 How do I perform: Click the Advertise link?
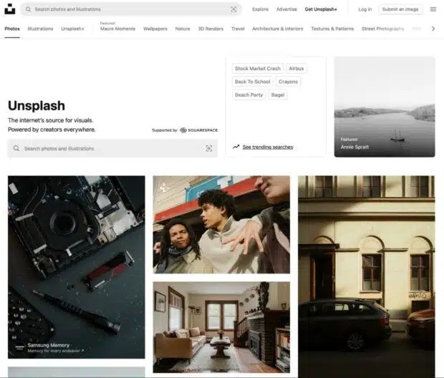click(286, 9)
